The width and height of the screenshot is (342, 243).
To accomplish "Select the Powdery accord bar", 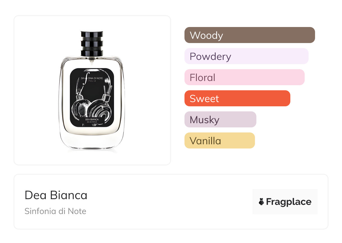I will pos(247,56).
